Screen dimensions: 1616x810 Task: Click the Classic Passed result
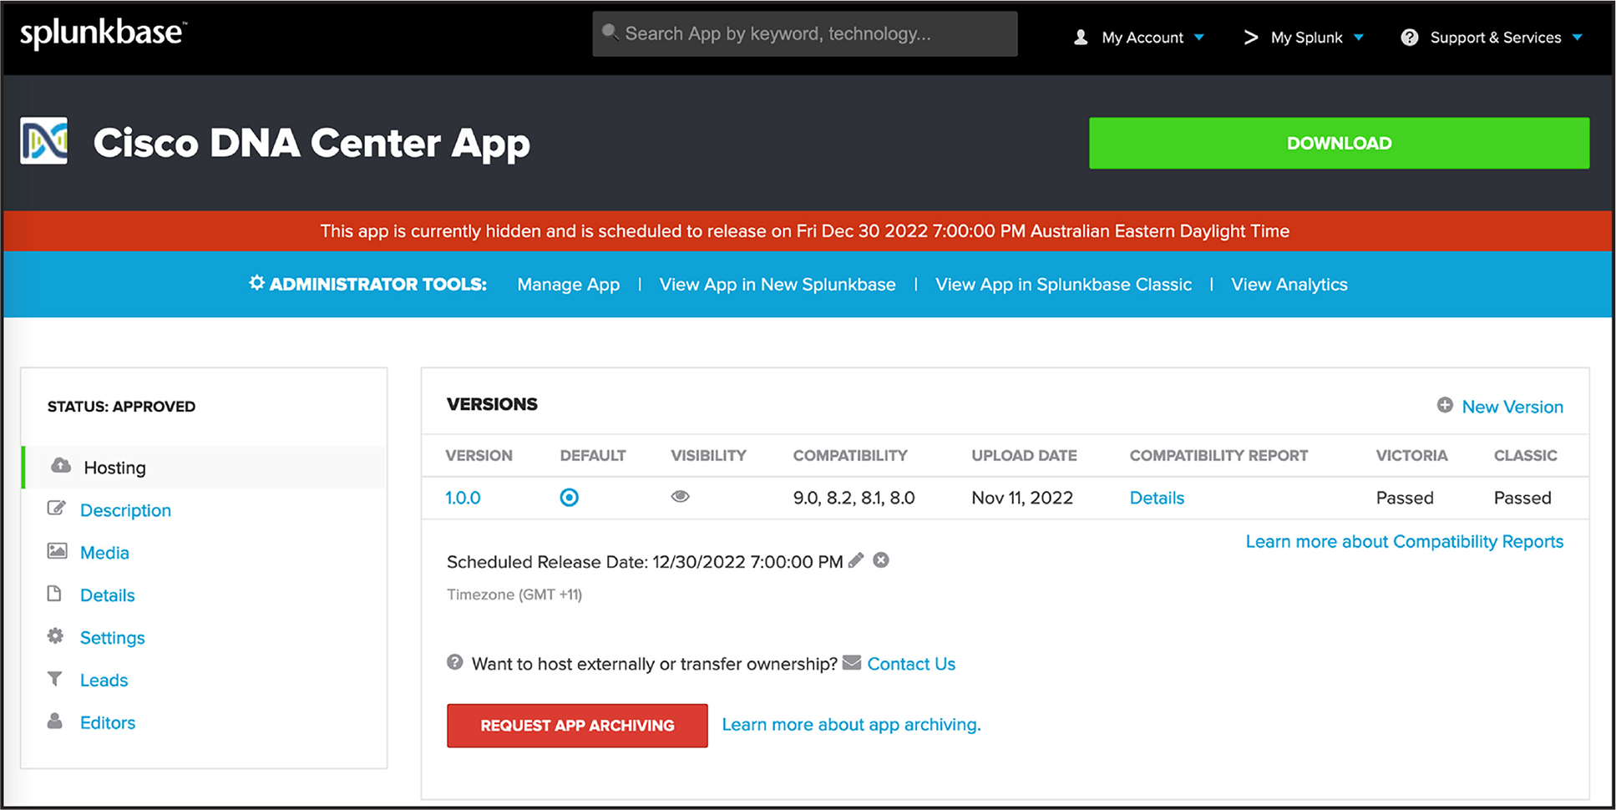[x=1522, y=498]
